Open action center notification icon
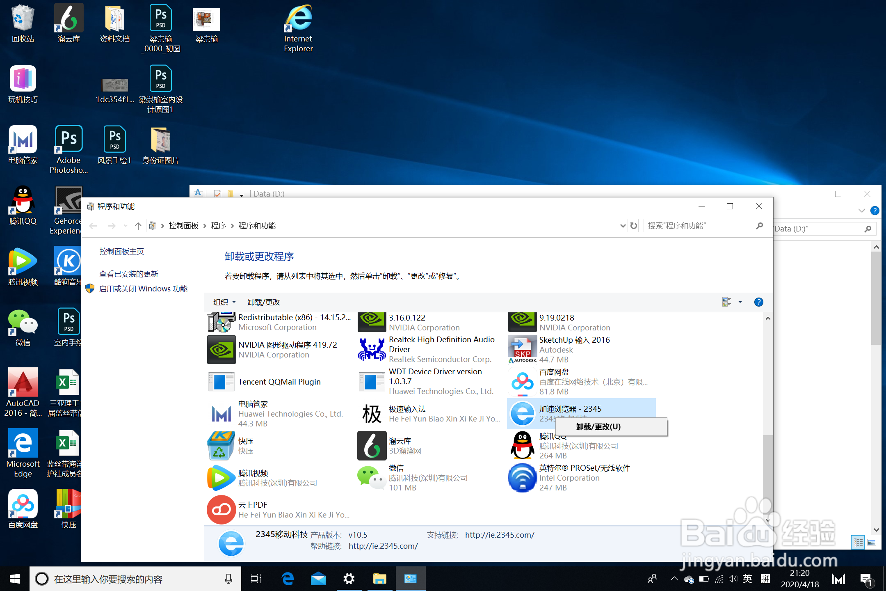The image size is (886, 591). coord(866,580)
